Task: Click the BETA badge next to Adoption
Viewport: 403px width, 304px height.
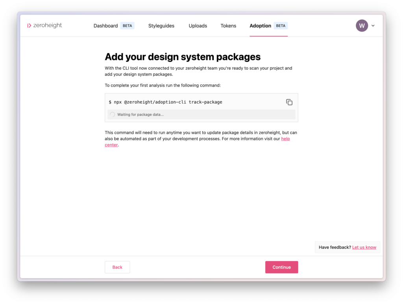Action: point(280,26)
